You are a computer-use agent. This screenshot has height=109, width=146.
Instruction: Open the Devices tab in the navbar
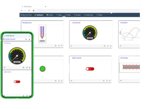50,15
